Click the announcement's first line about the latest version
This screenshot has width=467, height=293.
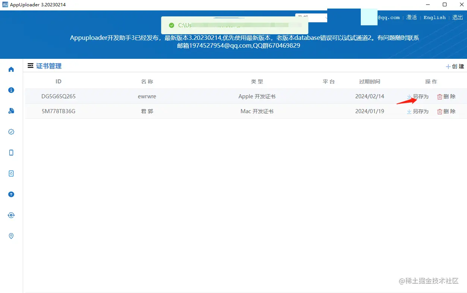pos(244,38)
